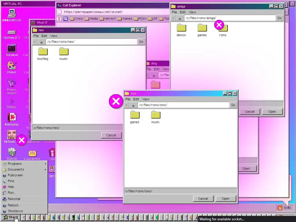Open File menu in sms window
This screenshot has height=222, width=296.
pos(128,99)
